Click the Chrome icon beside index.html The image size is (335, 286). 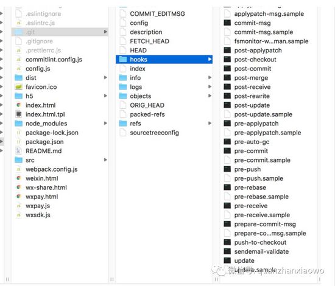pos(19,105)
